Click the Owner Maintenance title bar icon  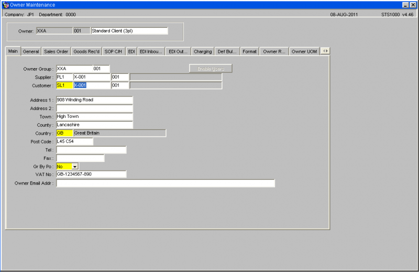click(6, 5)
